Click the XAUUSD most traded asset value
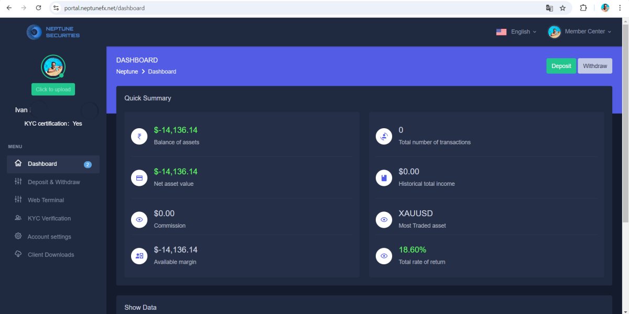629x314 pixels. [416, 214]
